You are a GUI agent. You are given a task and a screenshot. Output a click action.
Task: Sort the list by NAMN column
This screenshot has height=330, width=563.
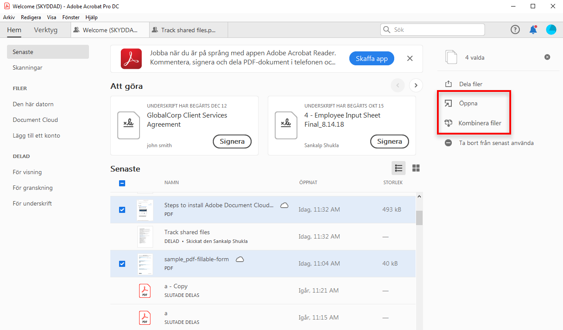tap(171, 183)
